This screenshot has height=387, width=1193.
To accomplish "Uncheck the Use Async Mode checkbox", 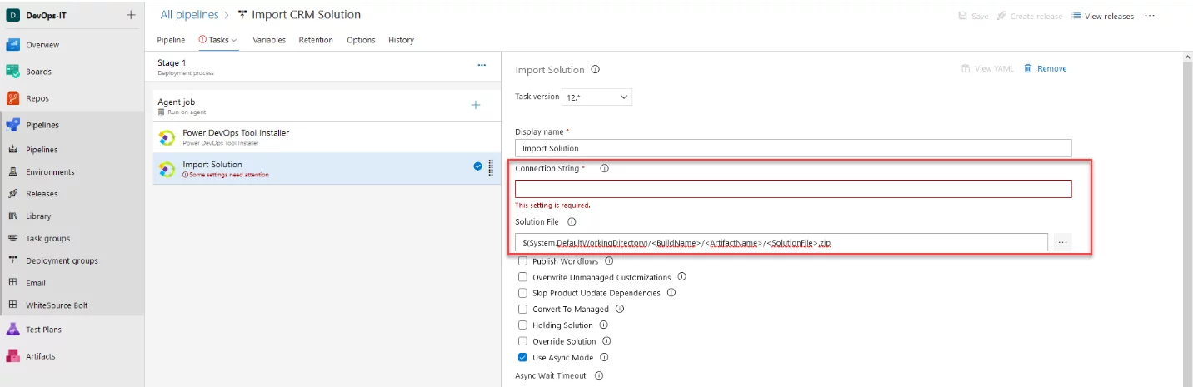I will (522, 358).
